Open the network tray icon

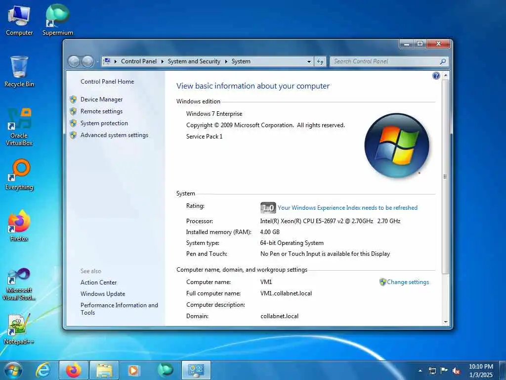(x=432, y=371)
